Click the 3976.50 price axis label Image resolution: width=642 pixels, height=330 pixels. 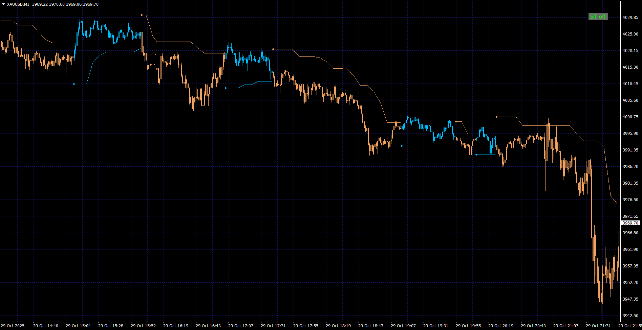(630, 200)
